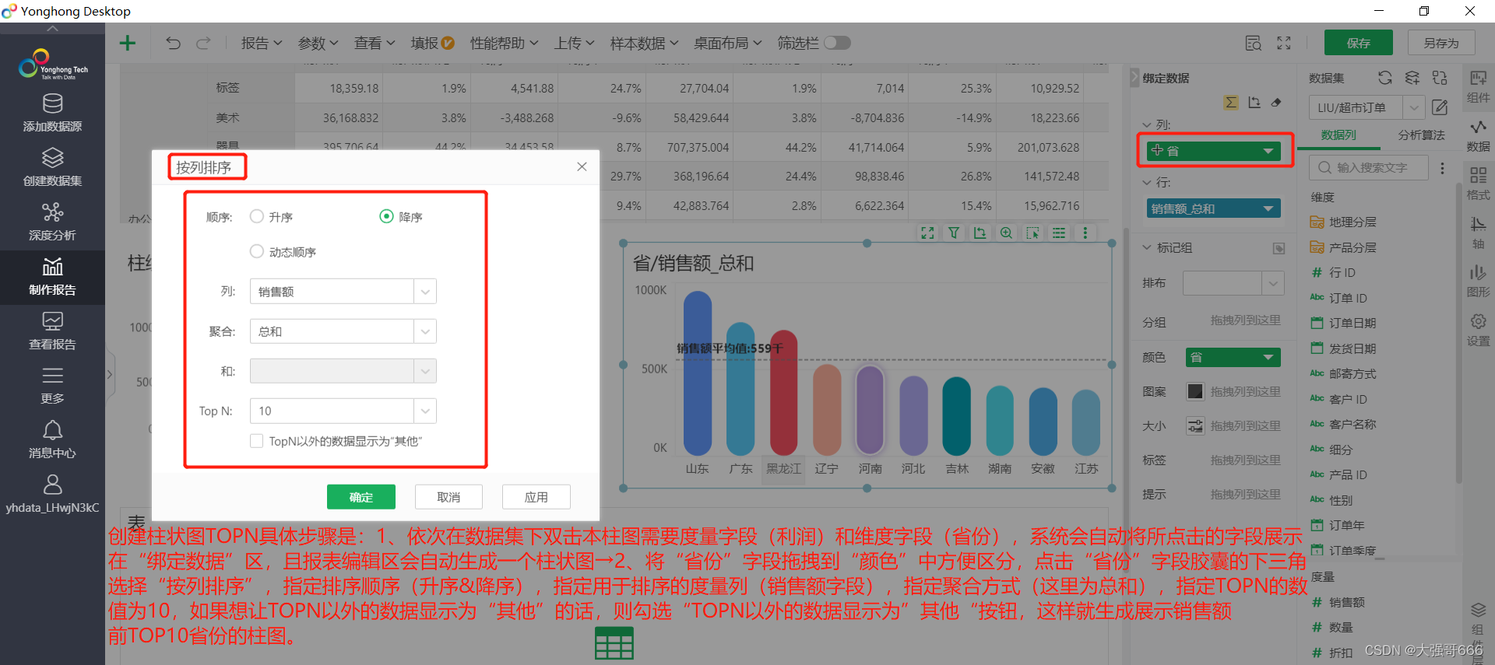The width and height of the screenshot is (1495, 665).
Task: Enter fullscreen mode via expand icon
Action: coord(1284,43)
